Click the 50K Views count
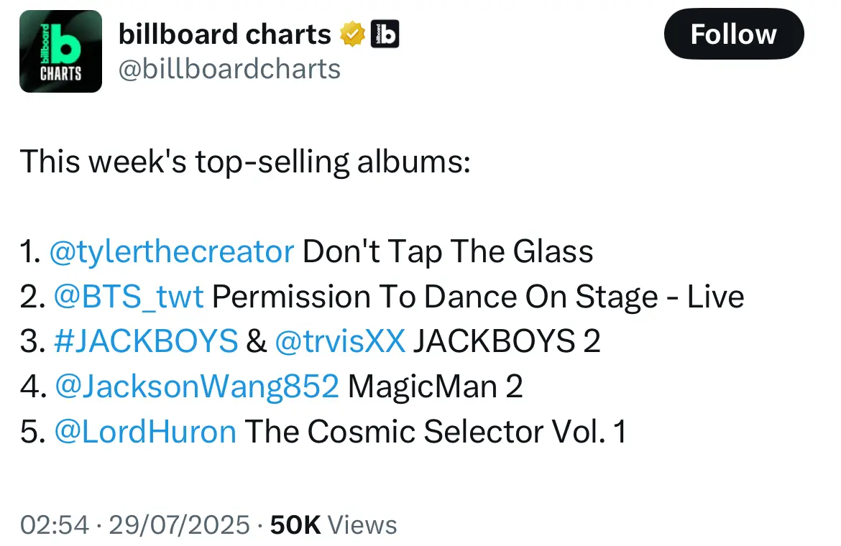Screen dimensions: 841x546 (x=333, y=524)
